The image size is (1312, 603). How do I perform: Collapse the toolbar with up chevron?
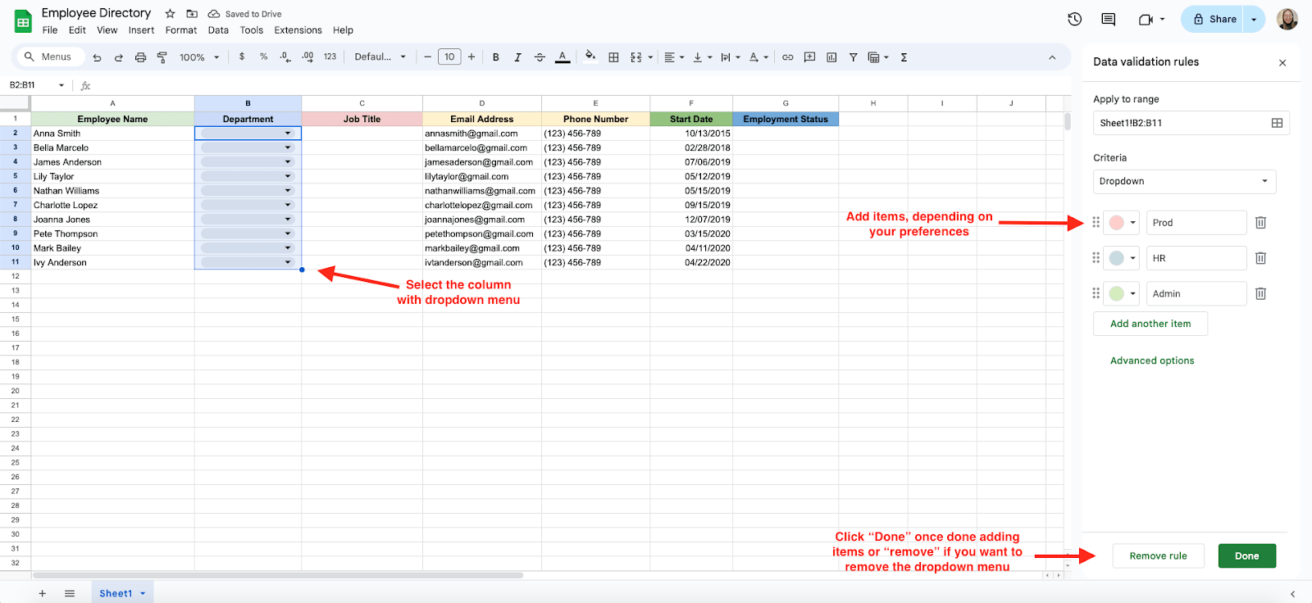pos(1052,57)
